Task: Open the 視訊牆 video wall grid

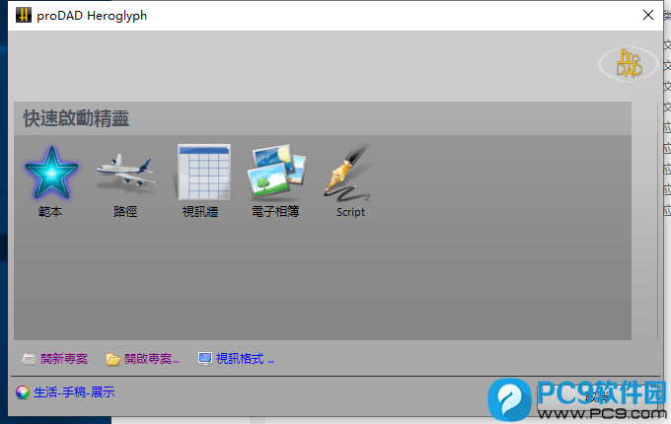Action: tap(201, 173)
